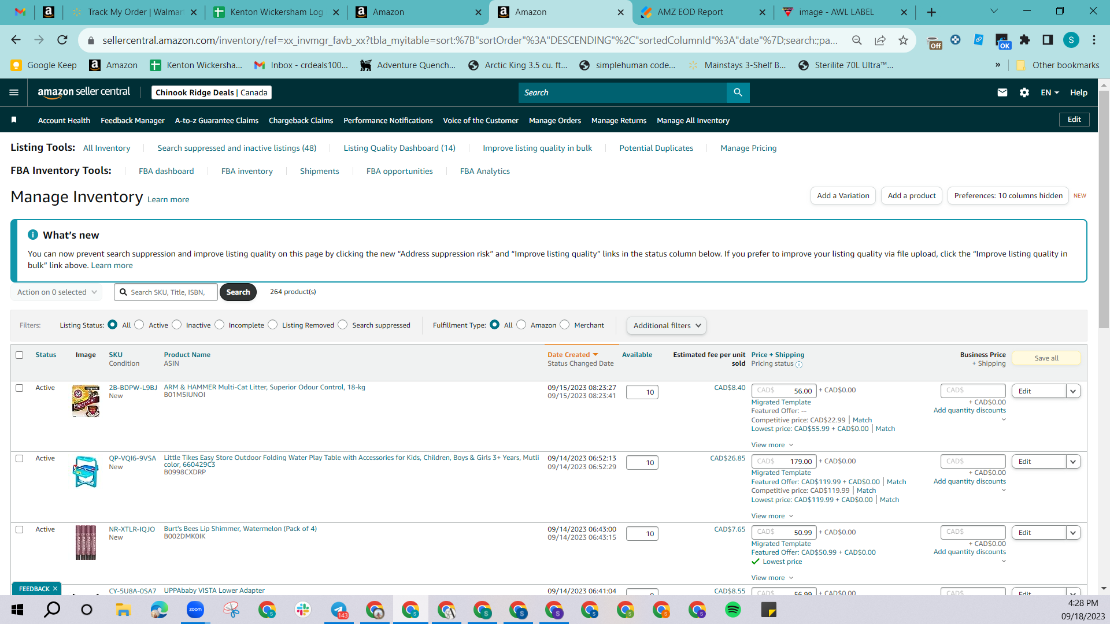Open Edit dropdown arrow for ARM & HAMMER row

click(1074, 391)
